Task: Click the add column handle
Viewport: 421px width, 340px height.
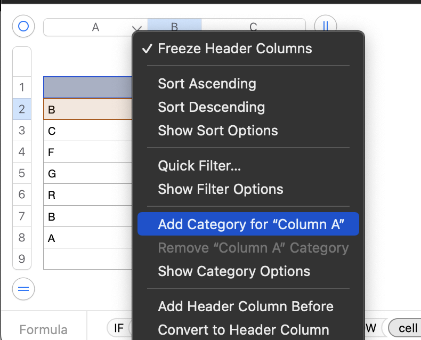Action: click(x=325, y=26)
